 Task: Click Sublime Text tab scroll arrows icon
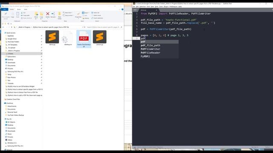click(x=135, y=10)
